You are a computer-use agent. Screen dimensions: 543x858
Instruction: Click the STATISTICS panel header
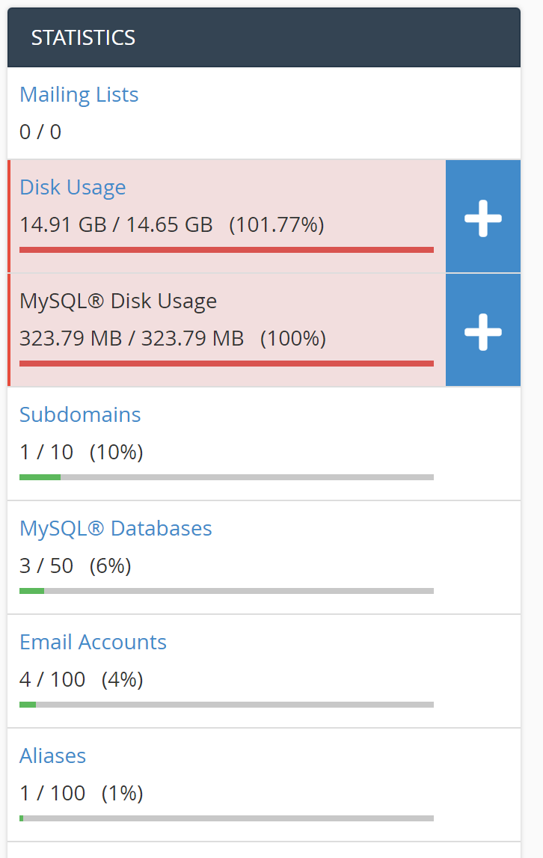coord(263,37)
